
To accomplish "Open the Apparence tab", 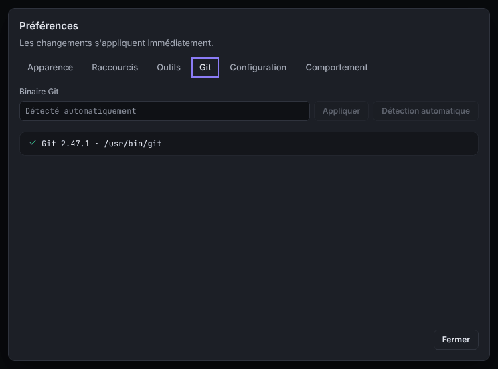I will (x=50, y=68).
